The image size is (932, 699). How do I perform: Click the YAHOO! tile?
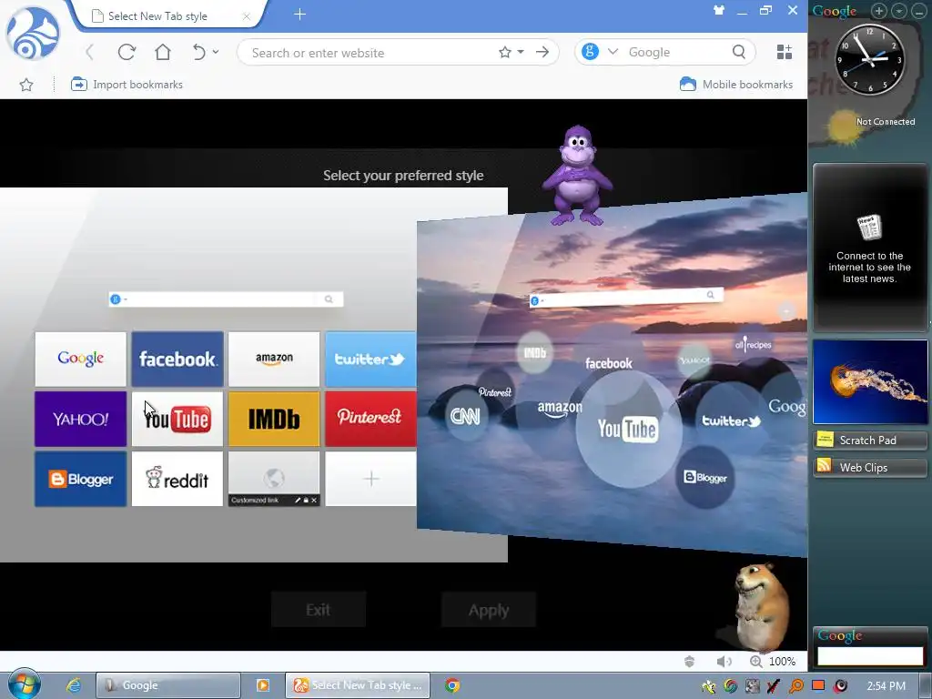81,419
